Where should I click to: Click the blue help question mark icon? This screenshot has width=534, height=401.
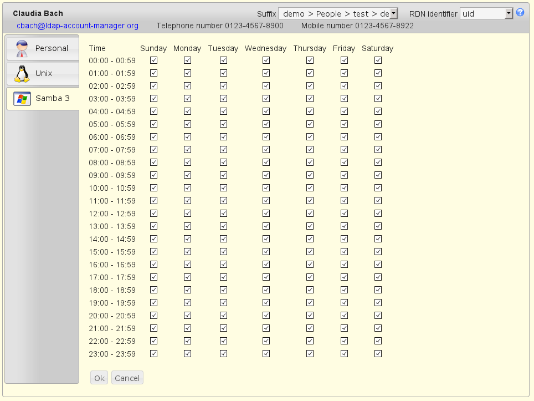(520, 13)
